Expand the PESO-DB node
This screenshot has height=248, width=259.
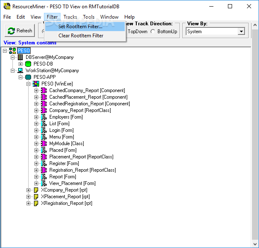tap(20, 64)
